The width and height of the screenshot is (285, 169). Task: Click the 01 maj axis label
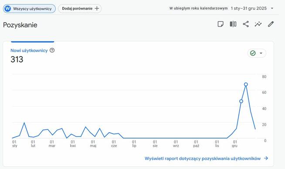click(x=93, y=144)
